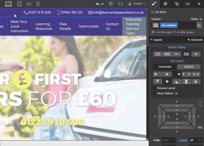204x146 pixels.
Task: Set display to block
Action: click(158, 54)
